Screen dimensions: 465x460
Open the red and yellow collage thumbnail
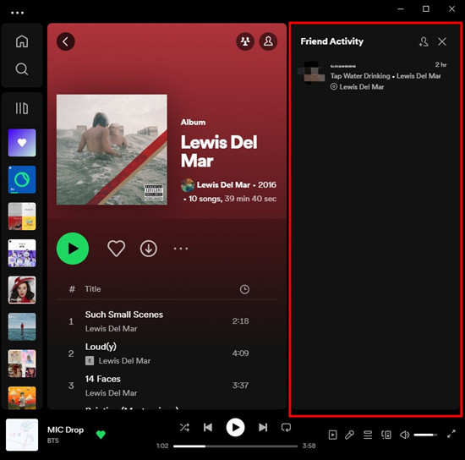click(22, 216)
